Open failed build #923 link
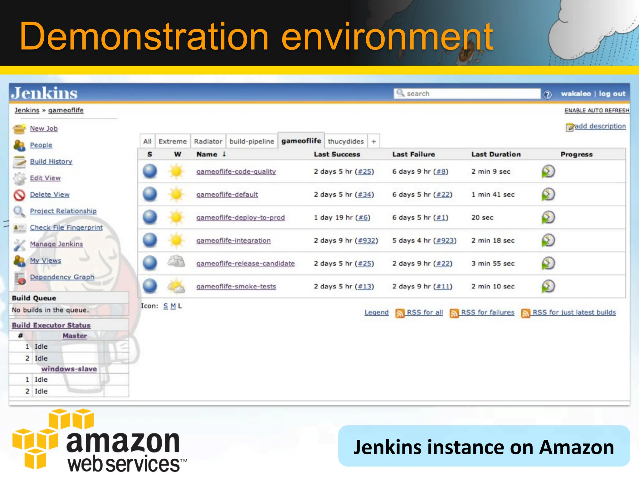Viewport: 639px width, 479px height. [445, 241]
